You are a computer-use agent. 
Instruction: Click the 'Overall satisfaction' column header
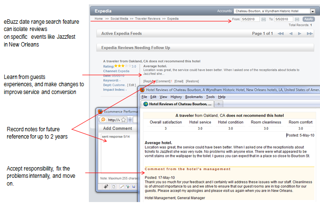(166, 122)
